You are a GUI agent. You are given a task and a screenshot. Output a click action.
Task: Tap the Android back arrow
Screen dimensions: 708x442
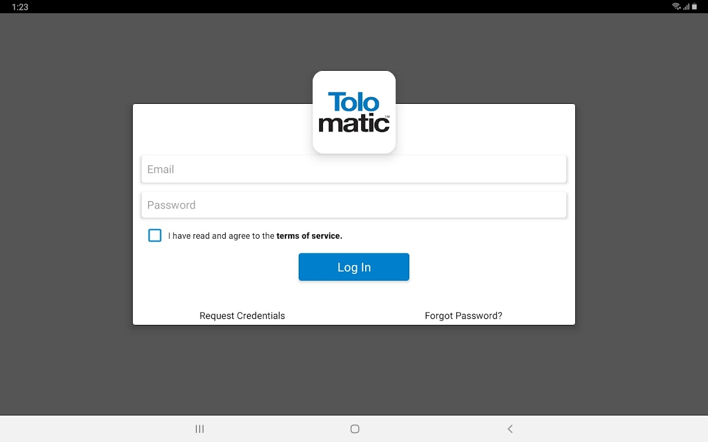tap(510, 429)
